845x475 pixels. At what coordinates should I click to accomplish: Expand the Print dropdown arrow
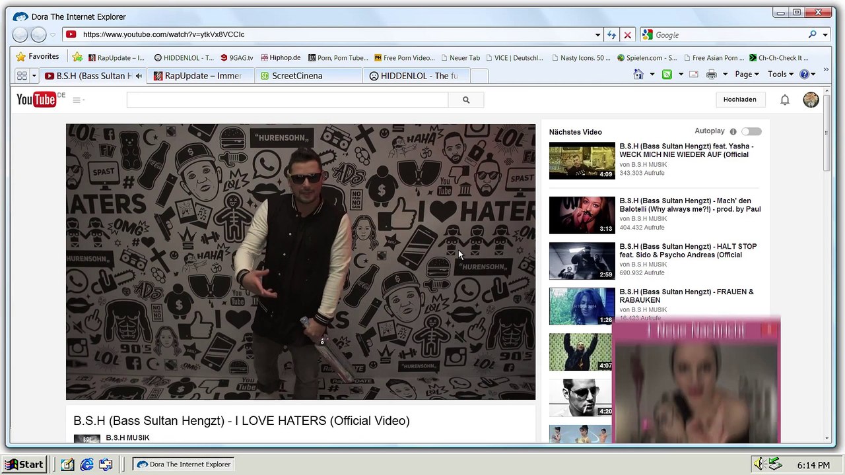click(724, 75)
